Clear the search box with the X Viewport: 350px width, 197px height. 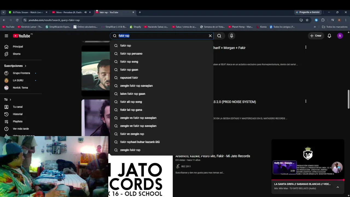pos(210,36)
